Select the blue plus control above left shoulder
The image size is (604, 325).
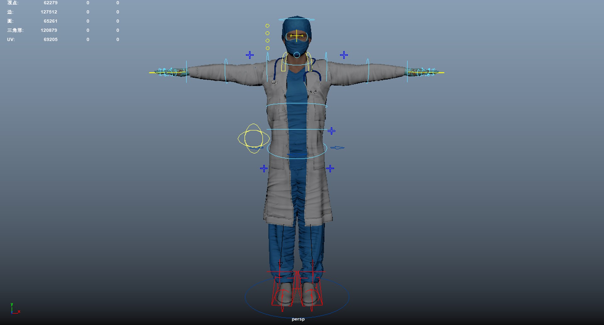tap(344, 55)
